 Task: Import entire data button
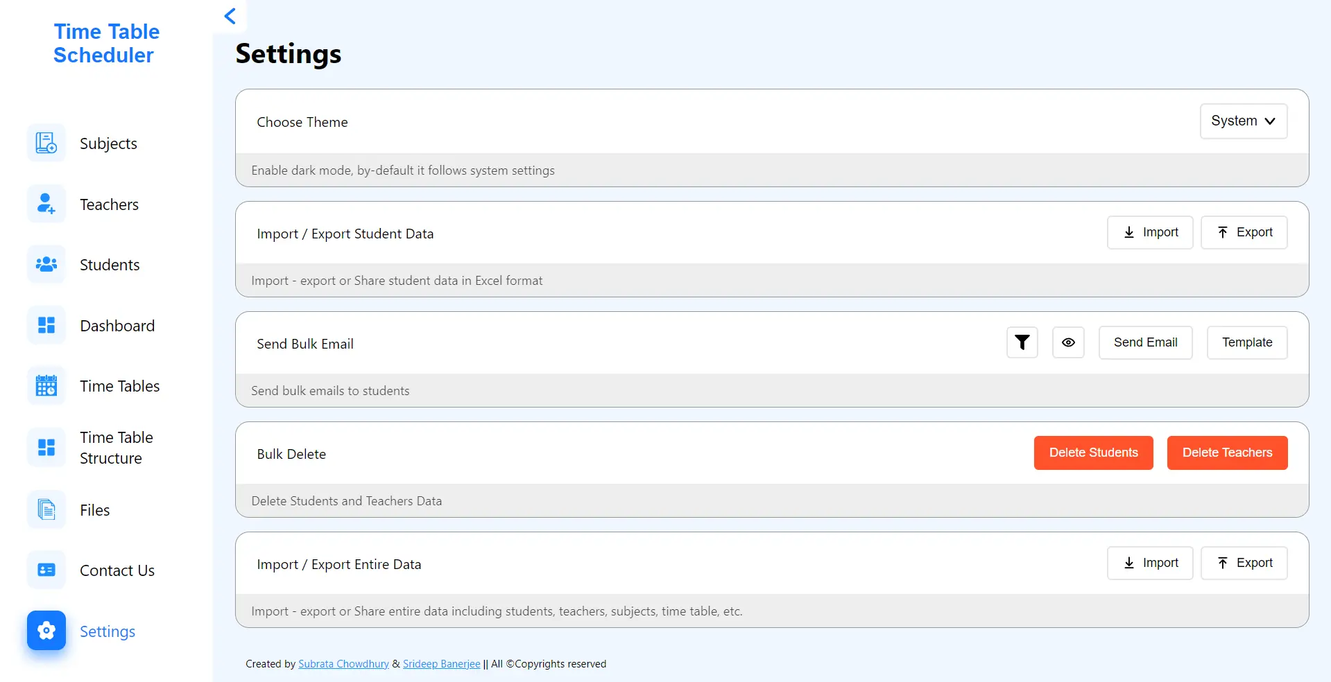1150,563
